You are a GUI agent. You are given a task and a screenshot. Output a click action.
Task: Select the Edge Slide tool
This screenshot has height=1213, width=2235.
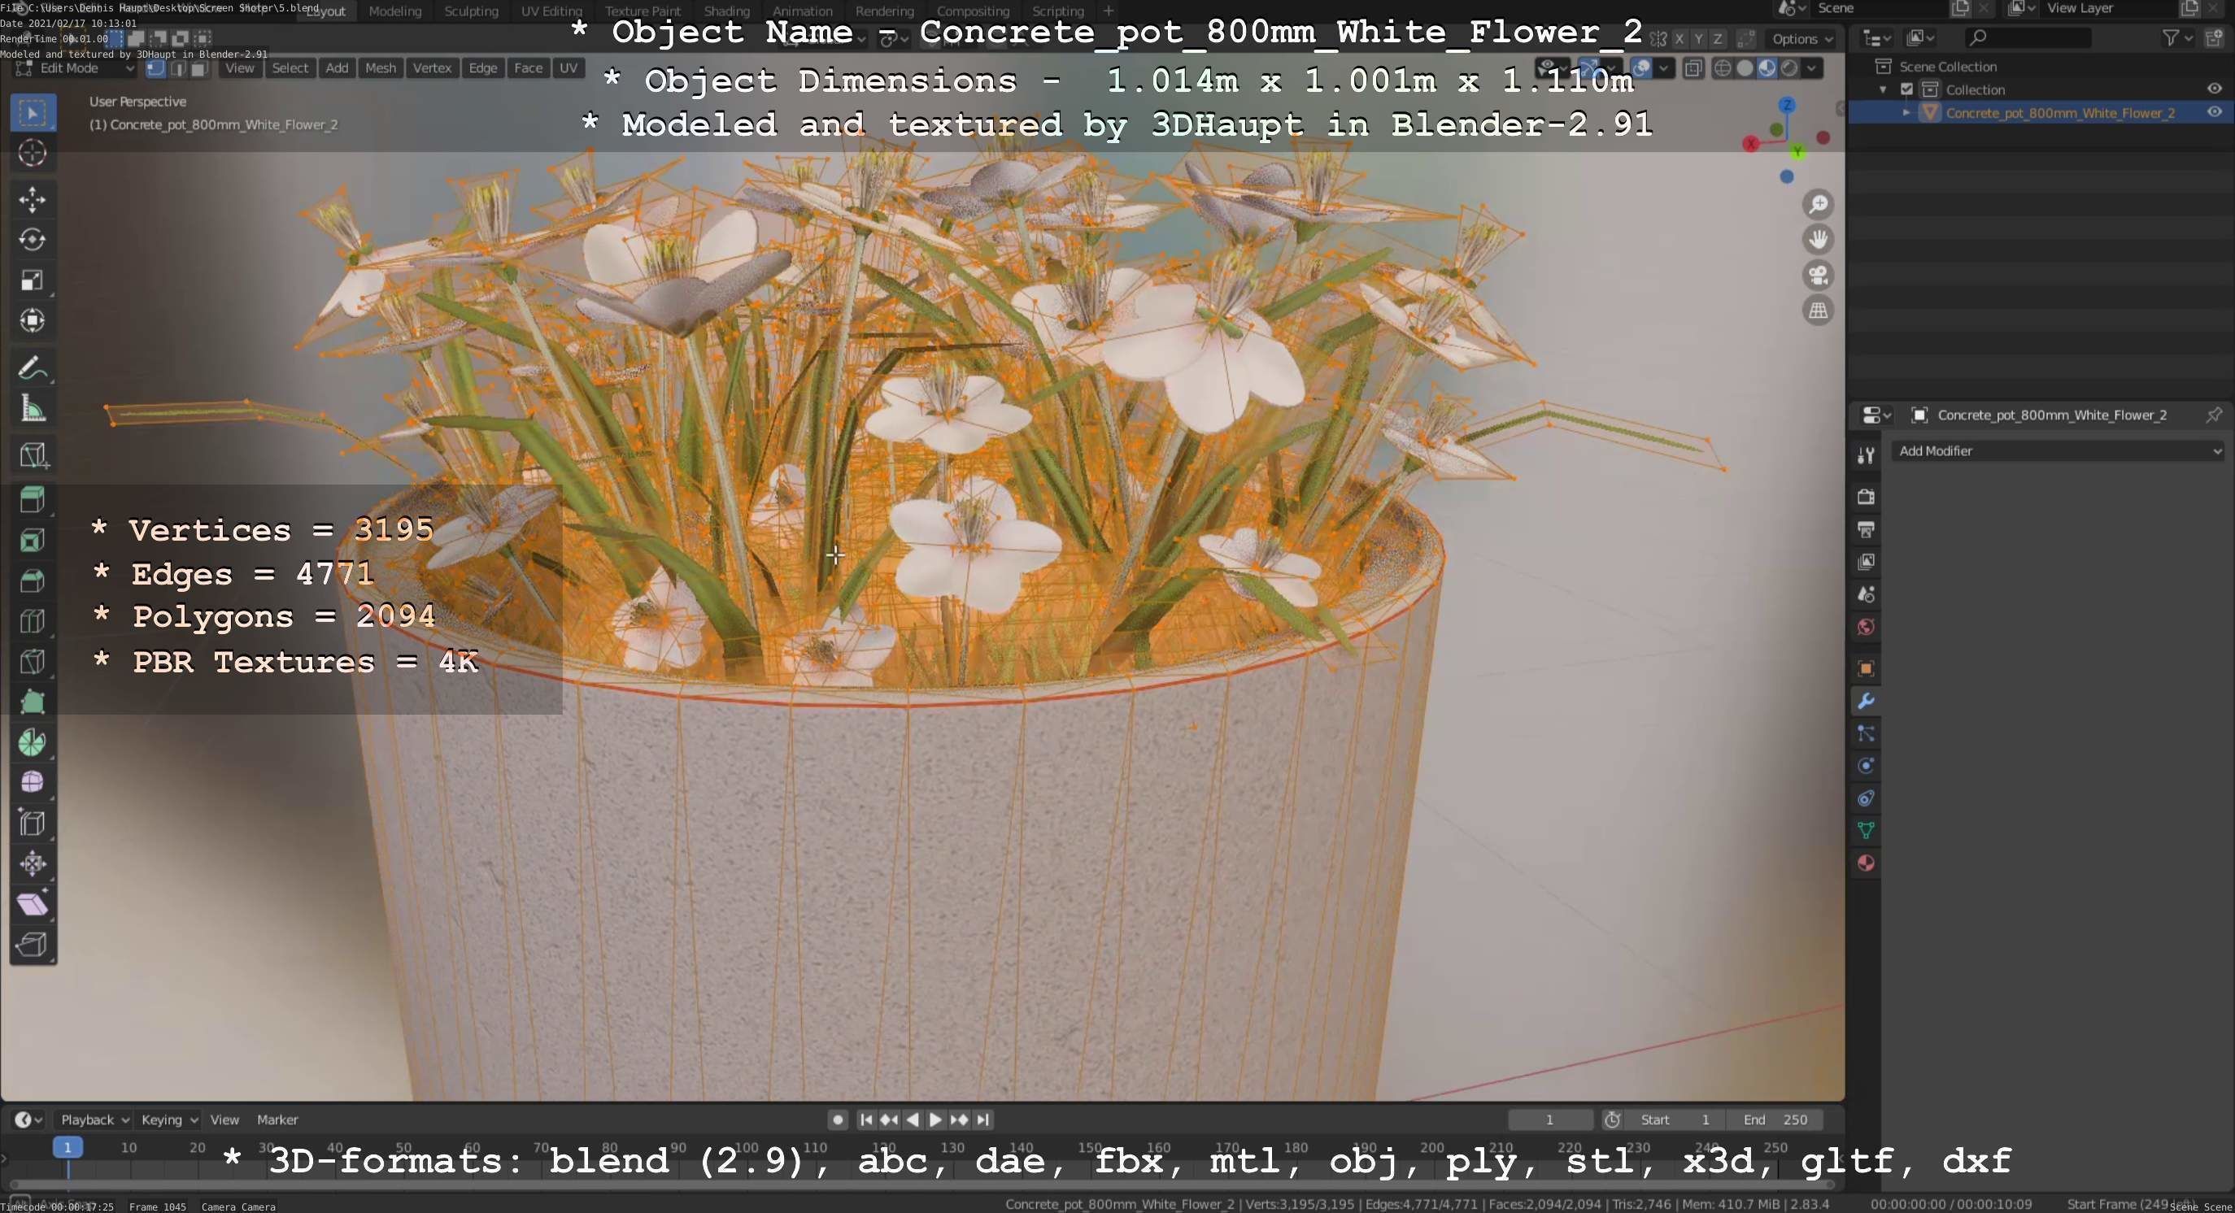[x=33, y=823]
